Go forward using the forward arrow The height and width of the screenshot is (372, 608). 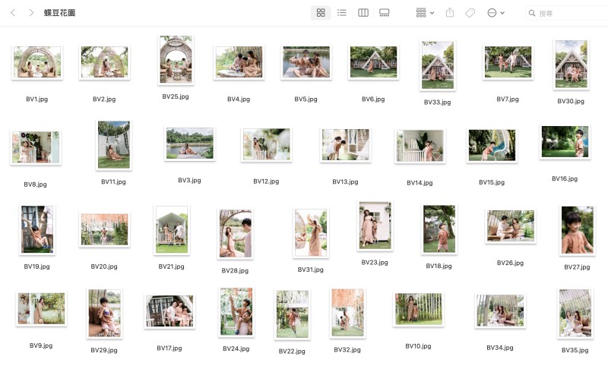(31, 13)
